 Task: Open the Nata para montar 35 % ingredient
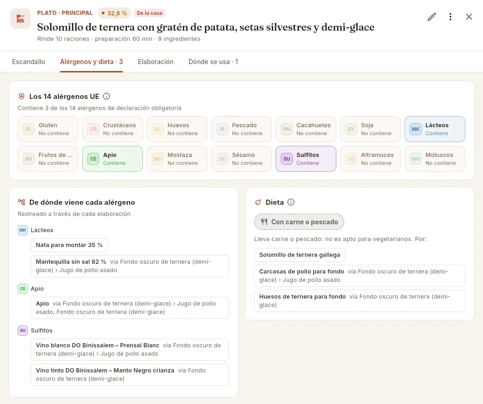(x=69, y=245)
